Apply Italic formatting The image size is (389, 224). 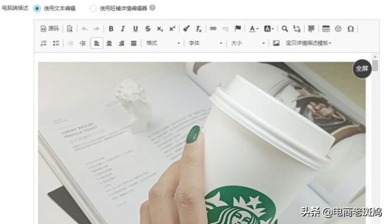click(x=123, y=29)
